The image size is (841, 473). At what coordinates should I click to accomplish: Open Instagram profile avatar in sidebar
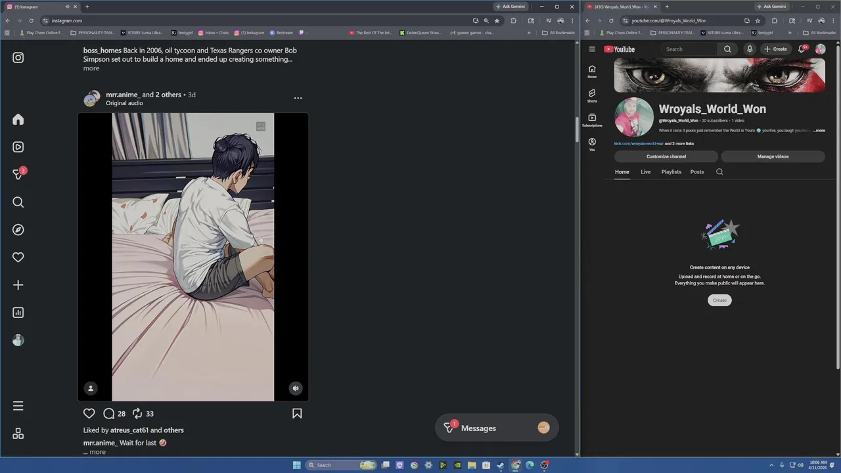tap(18, 340)
